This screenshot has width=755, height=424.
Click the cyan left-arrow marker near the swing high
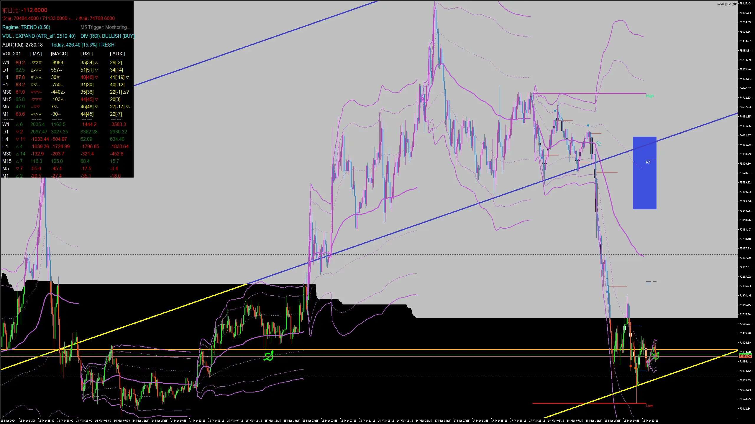tap(599, 144)
